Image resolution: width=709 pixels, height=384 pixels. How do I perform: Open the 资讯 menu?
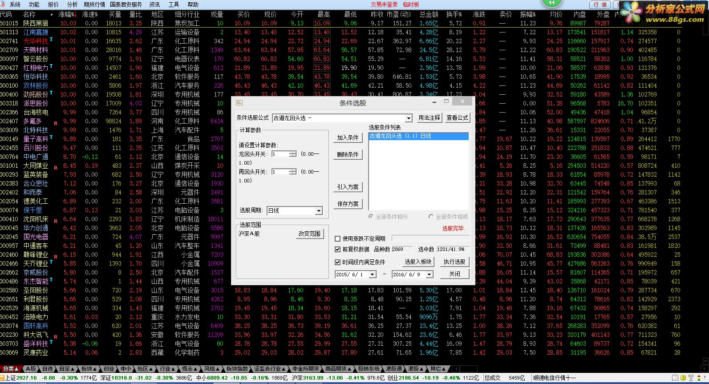pos(155,4)
